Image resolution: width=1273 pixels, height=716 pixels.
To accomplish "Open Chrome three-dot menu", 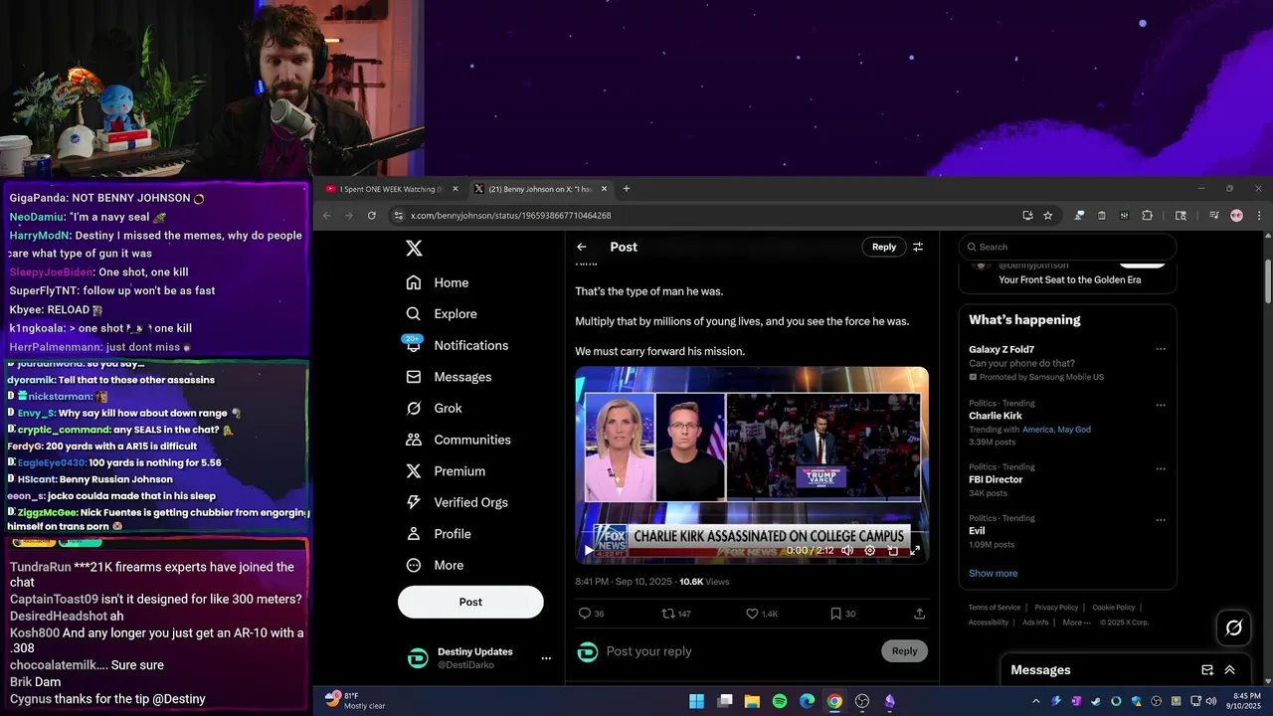I will coord(1259,216).
